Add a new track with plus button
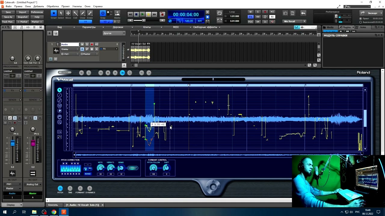This screenshot has height=216, width=385. tap(49, 33)
